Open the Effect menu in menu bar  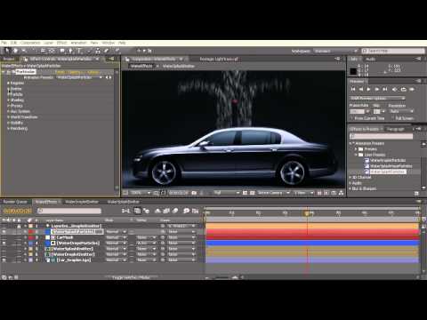pos(61,43)
